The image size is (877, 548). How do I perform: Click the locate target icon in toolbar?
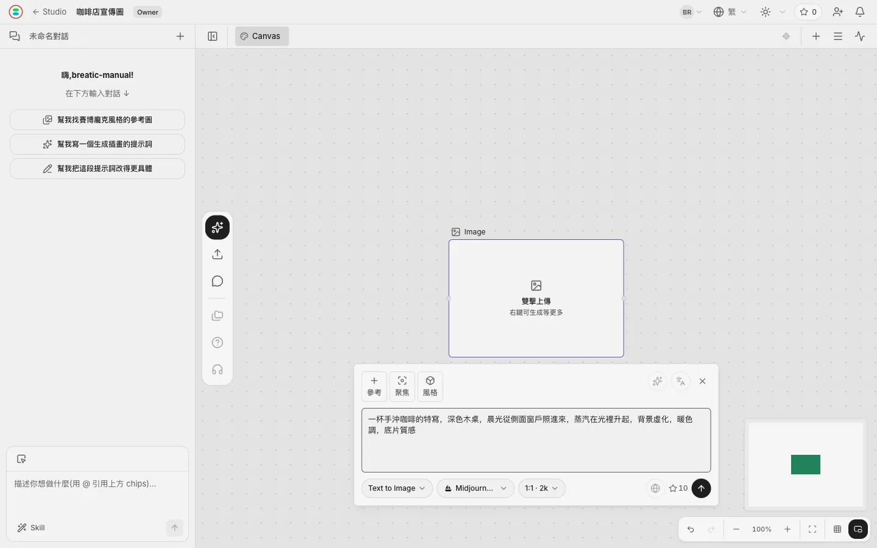[x=786, y=36]
